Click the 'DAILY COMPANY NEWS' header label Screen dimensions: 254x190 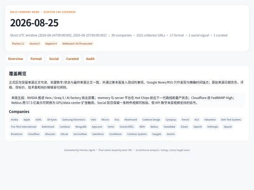(25, 12)
